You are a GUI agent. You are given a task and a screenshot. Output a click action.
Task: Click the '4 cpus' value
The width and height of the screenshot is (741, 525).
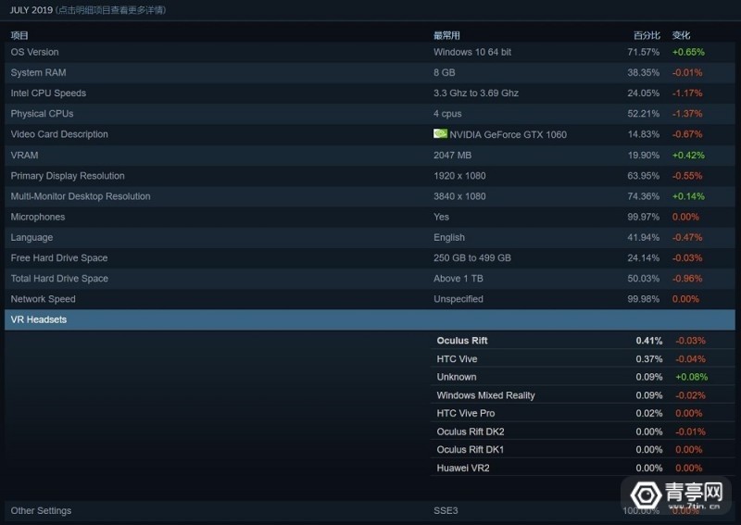click(x=447, y=114)
